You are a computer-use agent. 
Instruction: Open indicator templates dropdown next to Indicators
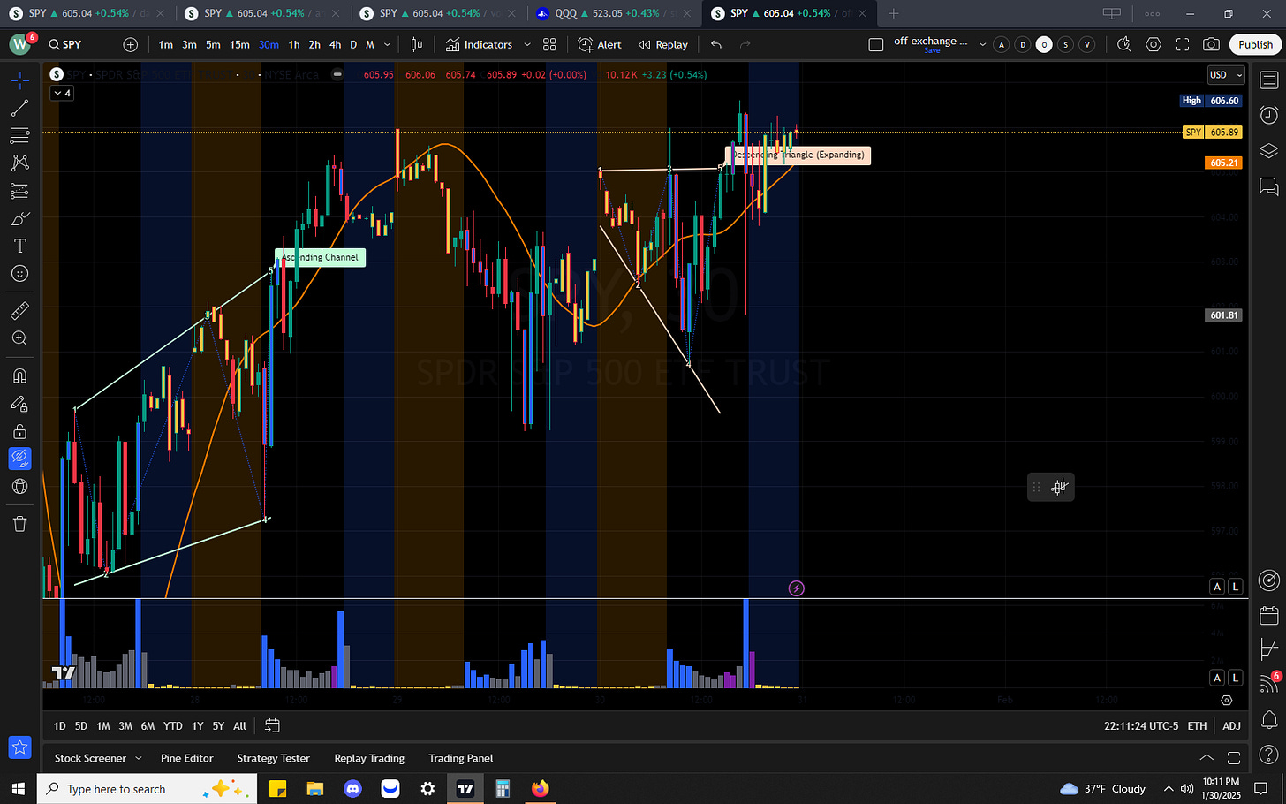point(527,44)
